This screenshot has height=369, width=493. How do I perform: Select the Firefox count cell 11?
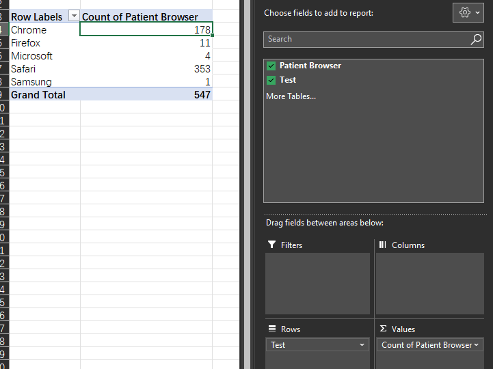coord(146,43)
